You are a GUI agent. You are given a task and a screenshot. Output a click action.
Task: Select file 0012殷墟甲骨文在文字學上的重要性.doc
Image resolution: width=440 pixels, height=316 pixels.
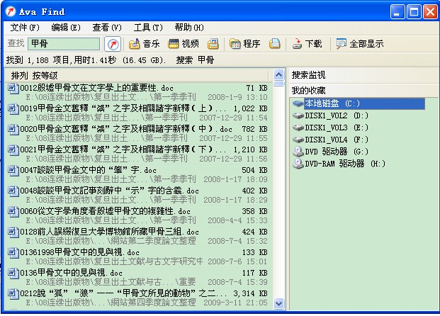click(92, 88)
